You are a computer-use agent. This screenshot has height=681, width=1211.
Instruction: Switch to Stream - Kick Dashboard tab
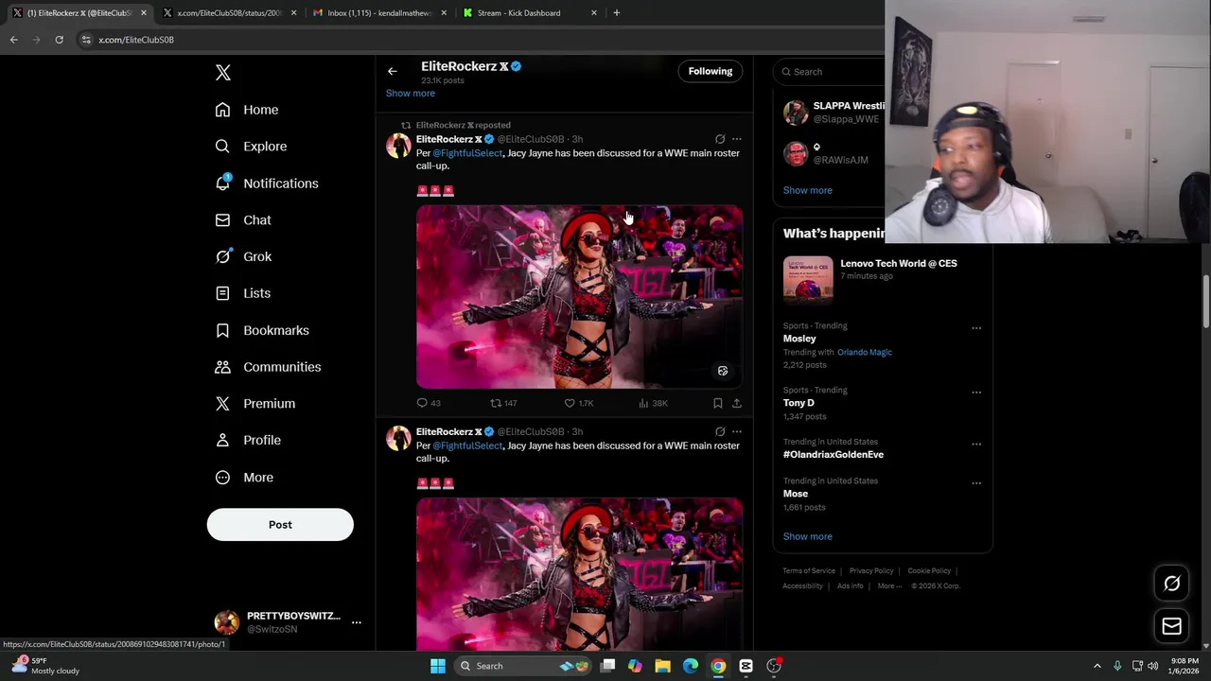pos(530,13)
